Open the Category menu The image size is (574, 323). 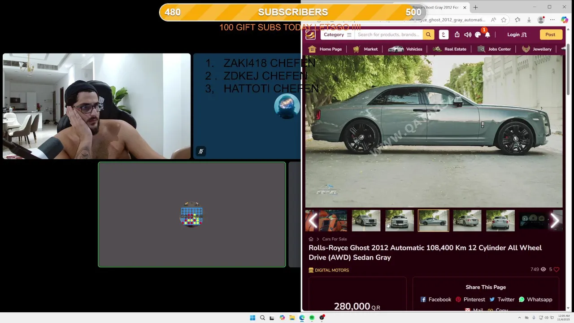pyautogui.click(x=338, y=35)
